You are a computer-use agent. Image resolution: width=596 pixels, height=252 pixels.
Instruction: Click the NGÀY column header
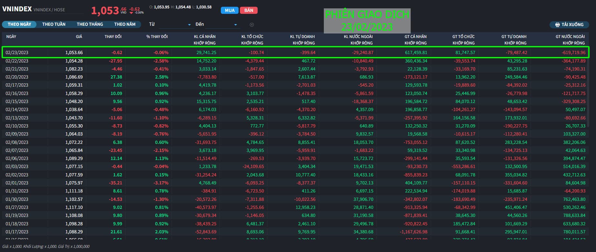pos(11,37)
